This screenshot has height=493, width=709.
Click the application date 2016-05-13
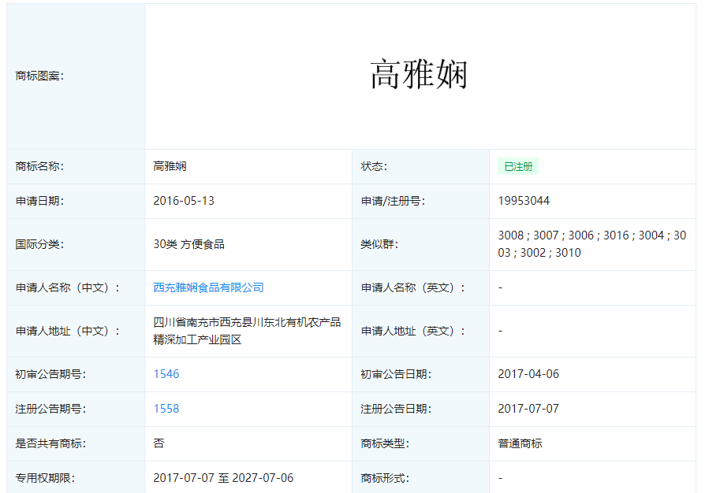click(184, 201)
